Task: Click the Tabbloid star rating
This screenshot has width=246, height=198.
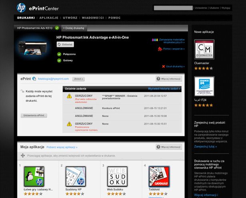Action: pos(158,194)
